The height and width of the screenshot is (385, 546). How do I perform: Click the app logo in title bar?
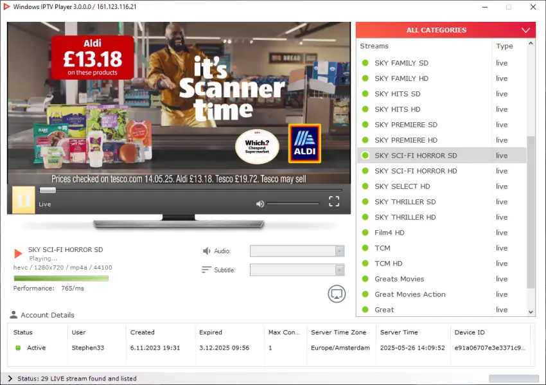pyautogui.click(x=6, y=6)
